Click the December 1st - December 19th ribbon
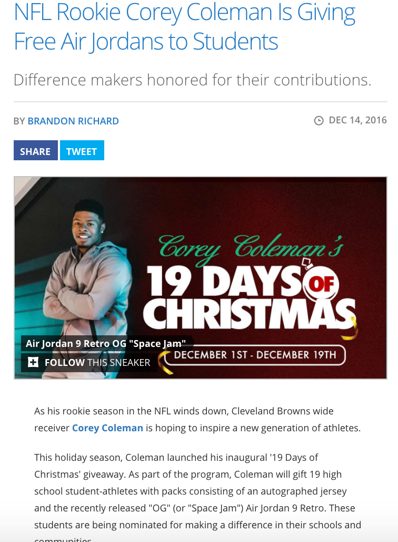Screen dimensions: 398x542 coord(255,355)
